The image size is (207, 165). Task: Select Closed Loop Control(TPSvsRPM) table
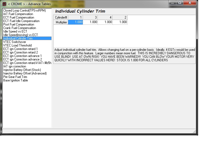tap(25, 10)
